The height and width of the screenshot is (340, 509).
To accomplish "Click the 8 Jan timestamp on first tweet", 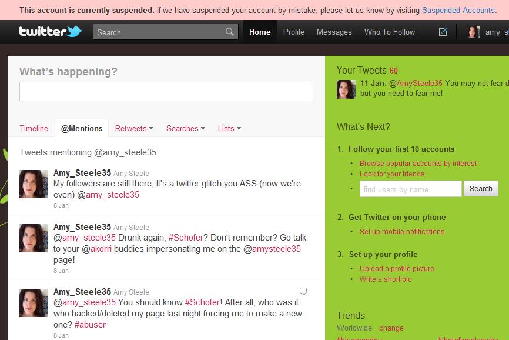I will click(x=61, y=205).
